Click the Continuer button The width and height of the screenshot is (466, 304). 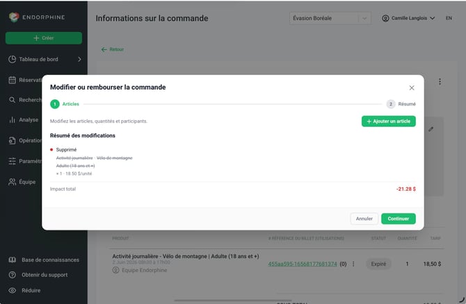tap(399, 219)
